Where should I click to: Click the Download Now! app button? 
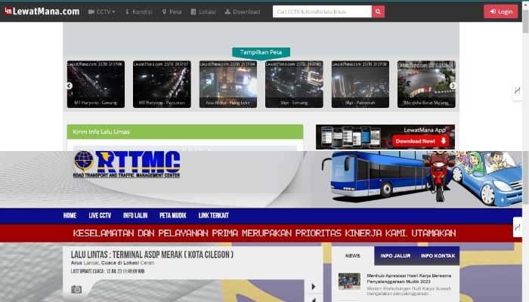(x=420, y=141)
